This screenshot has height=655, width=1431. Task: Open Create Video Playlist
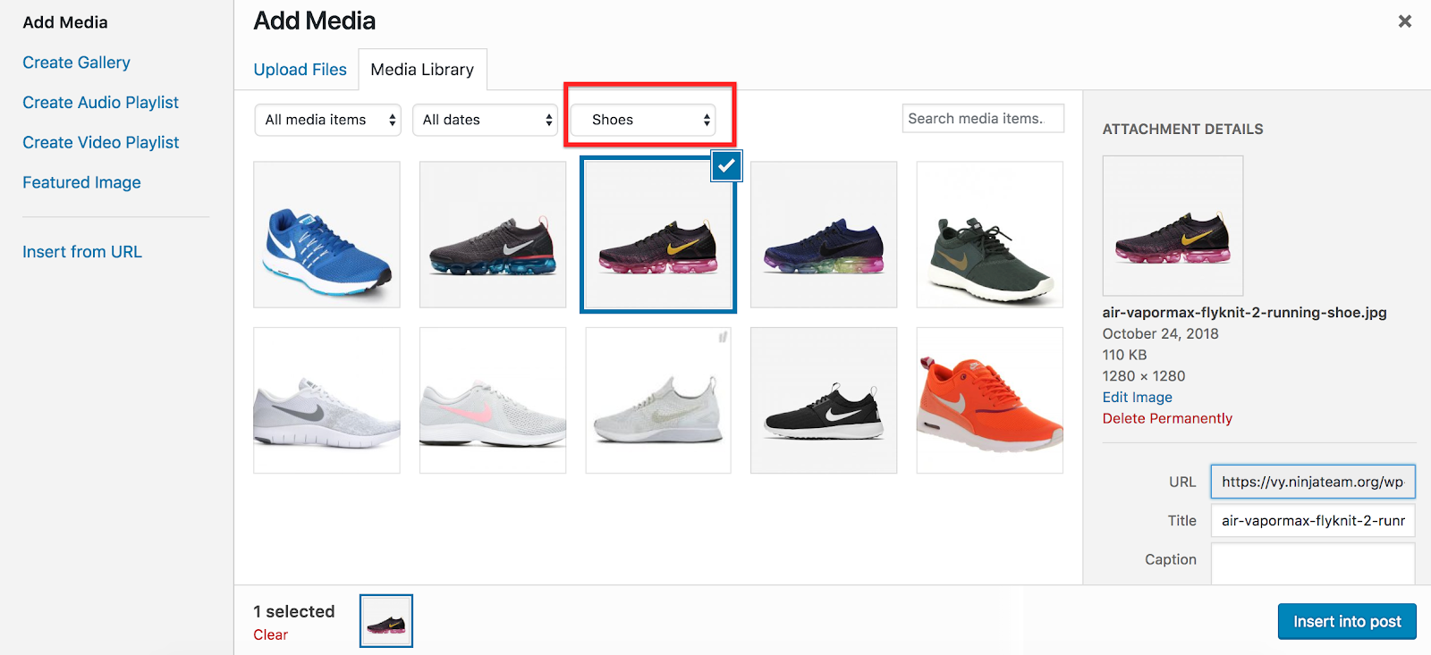point(100,142)
